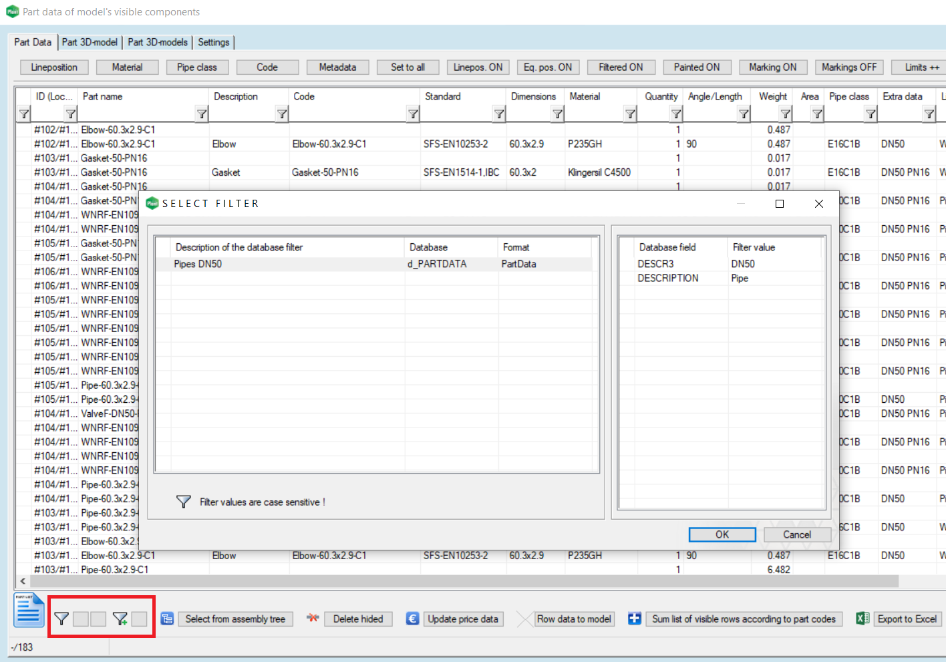Click the blue plus sum icon

(635, 619)
